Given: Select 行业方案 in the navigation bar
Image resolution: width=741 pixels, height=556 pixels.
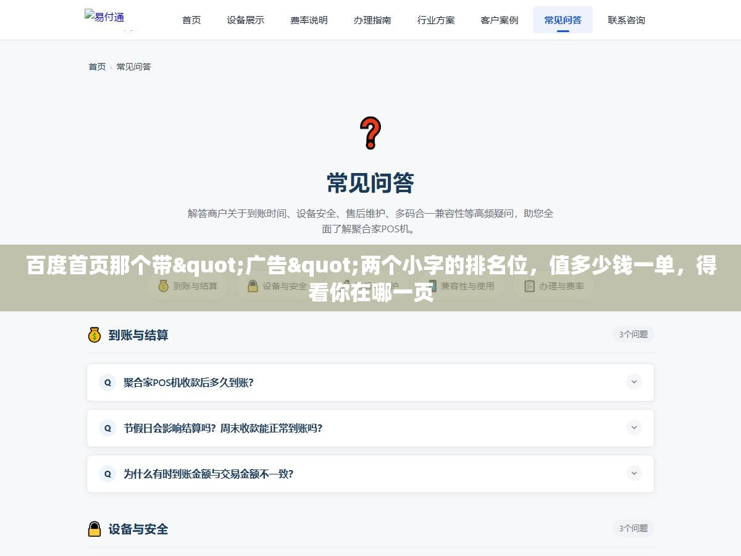Looking at the screenshot, I should click(x=436, y=20).
